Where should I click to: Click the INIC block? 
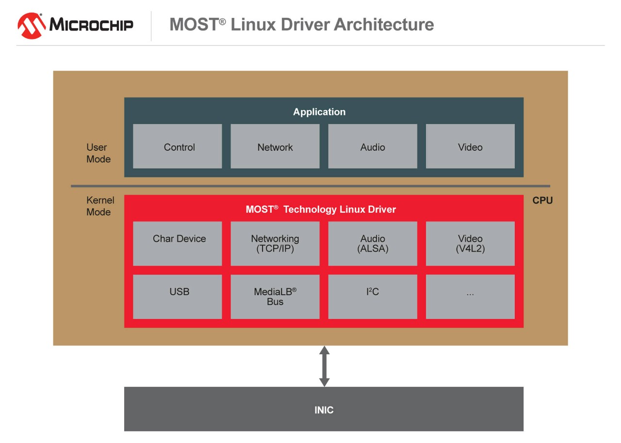(x=324, y=410)
